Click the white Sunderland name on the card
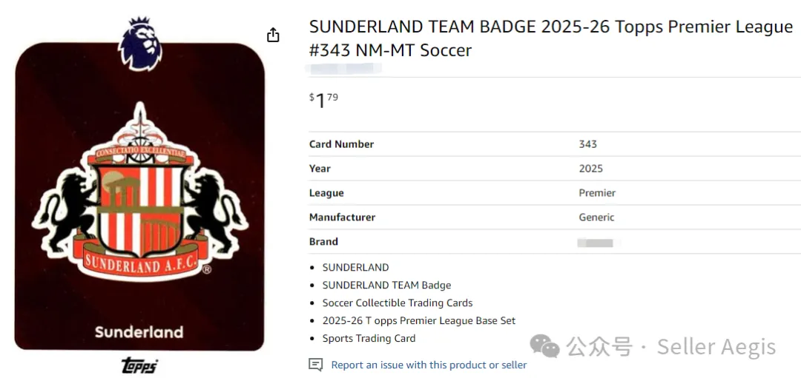 [139, 331]
